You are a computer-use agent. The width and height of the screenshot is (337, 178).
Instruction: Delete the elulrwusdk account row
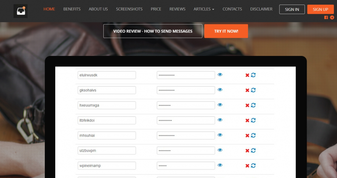[247, 75]
